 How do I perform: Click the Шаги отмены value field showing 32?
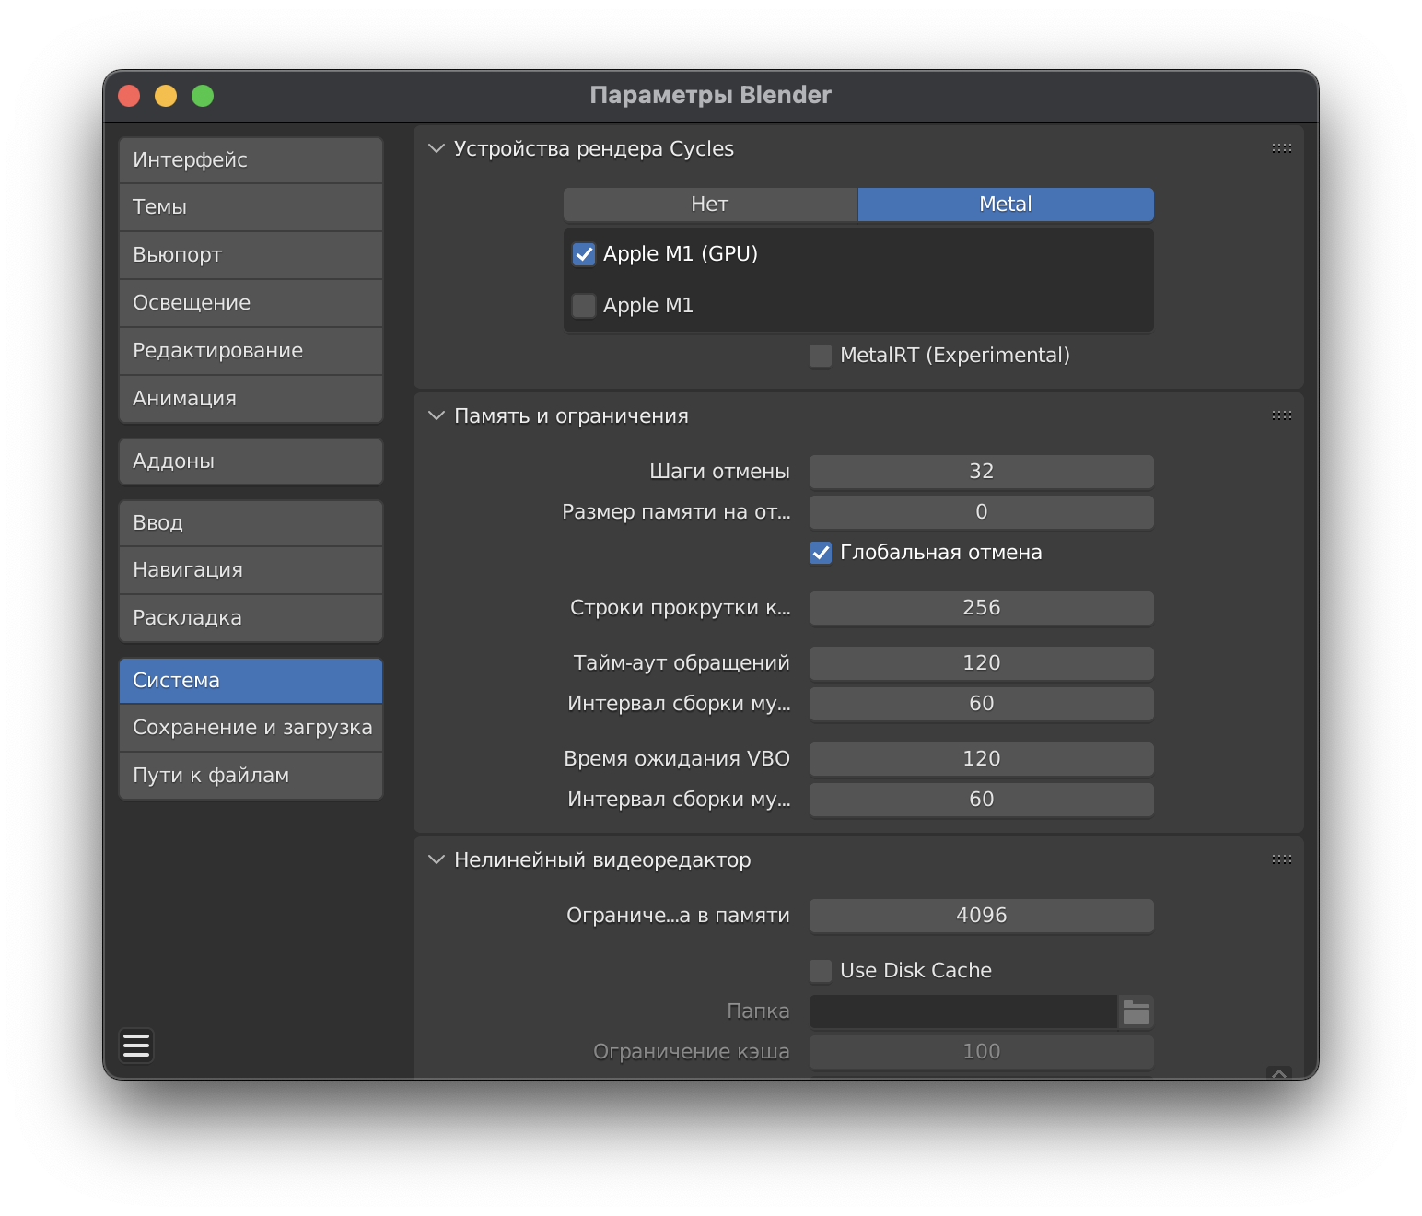point(981,472)
